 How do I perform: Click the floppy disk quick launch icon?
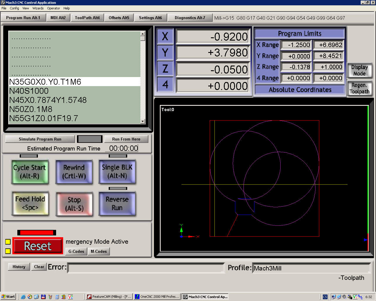click(43, 297)
